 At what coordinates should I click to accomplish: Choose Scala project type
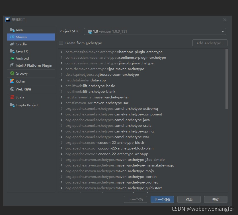(31, 97)
